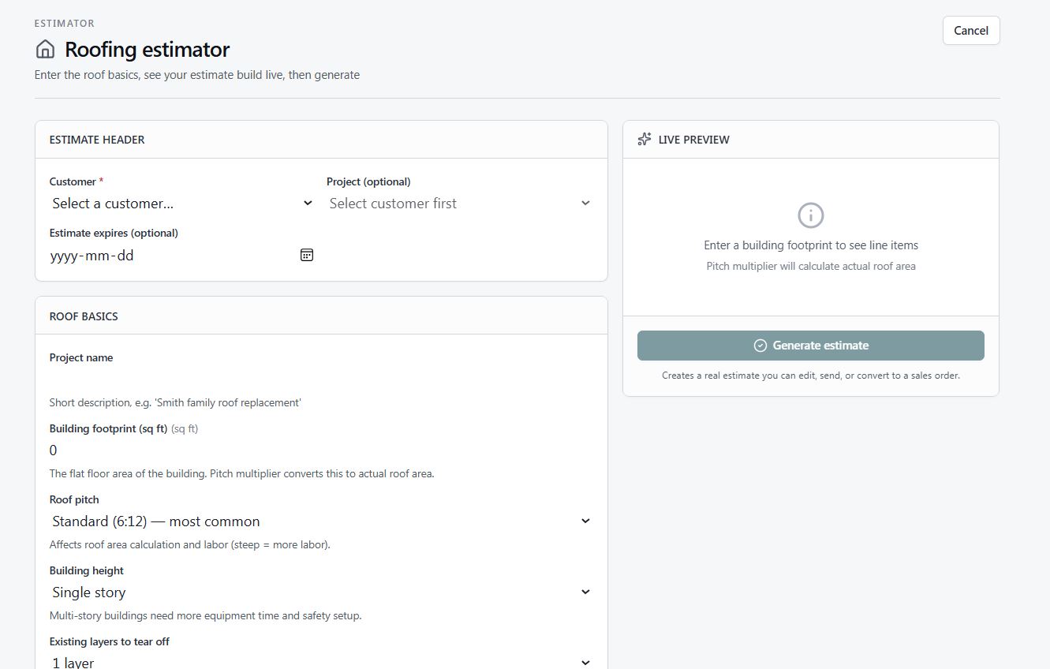Open Existing layers to tear off dropdown
Viewport: 1050px width, 669px height.
click(x=321, y=661)
